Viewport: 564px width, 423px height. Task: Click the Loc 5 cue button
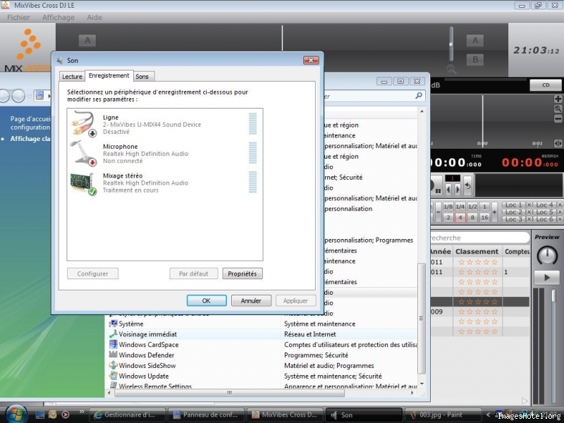pyautogui.click(x=544, y=212)
